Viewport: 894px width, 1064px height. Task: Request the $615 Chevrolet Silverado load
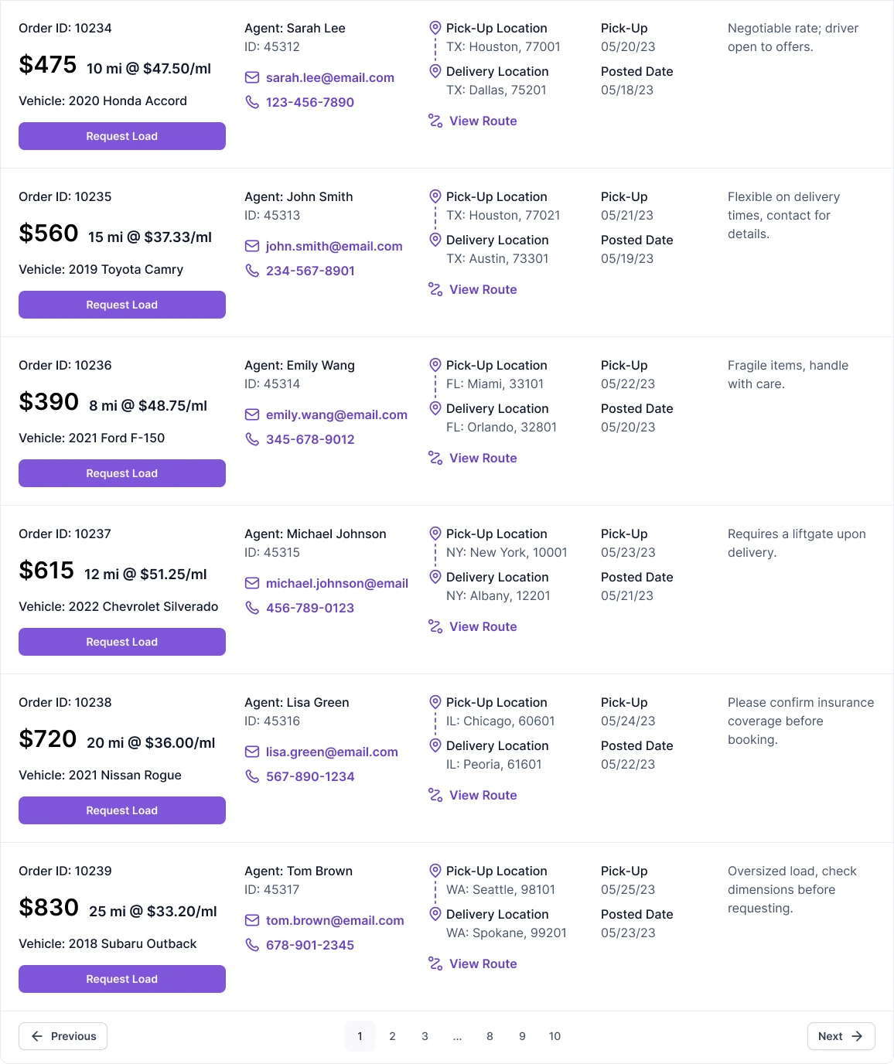tap(122, 642)
